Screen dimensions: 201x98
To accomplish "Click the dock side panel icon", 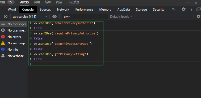I will click(x=199, y=9).
